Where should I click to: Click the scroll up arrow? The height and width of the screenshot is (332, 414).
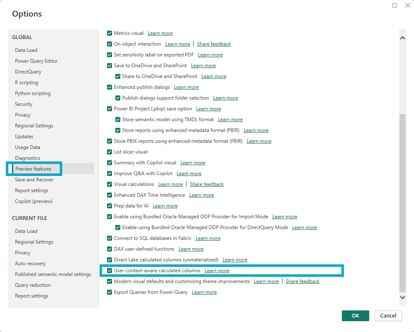click(x=402, y=38)
